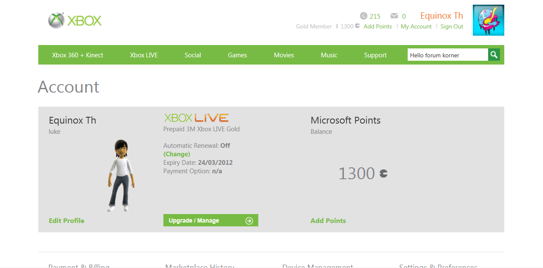
Task: Click (Change) automatic renewal link
Action: [x=177, y=154]
